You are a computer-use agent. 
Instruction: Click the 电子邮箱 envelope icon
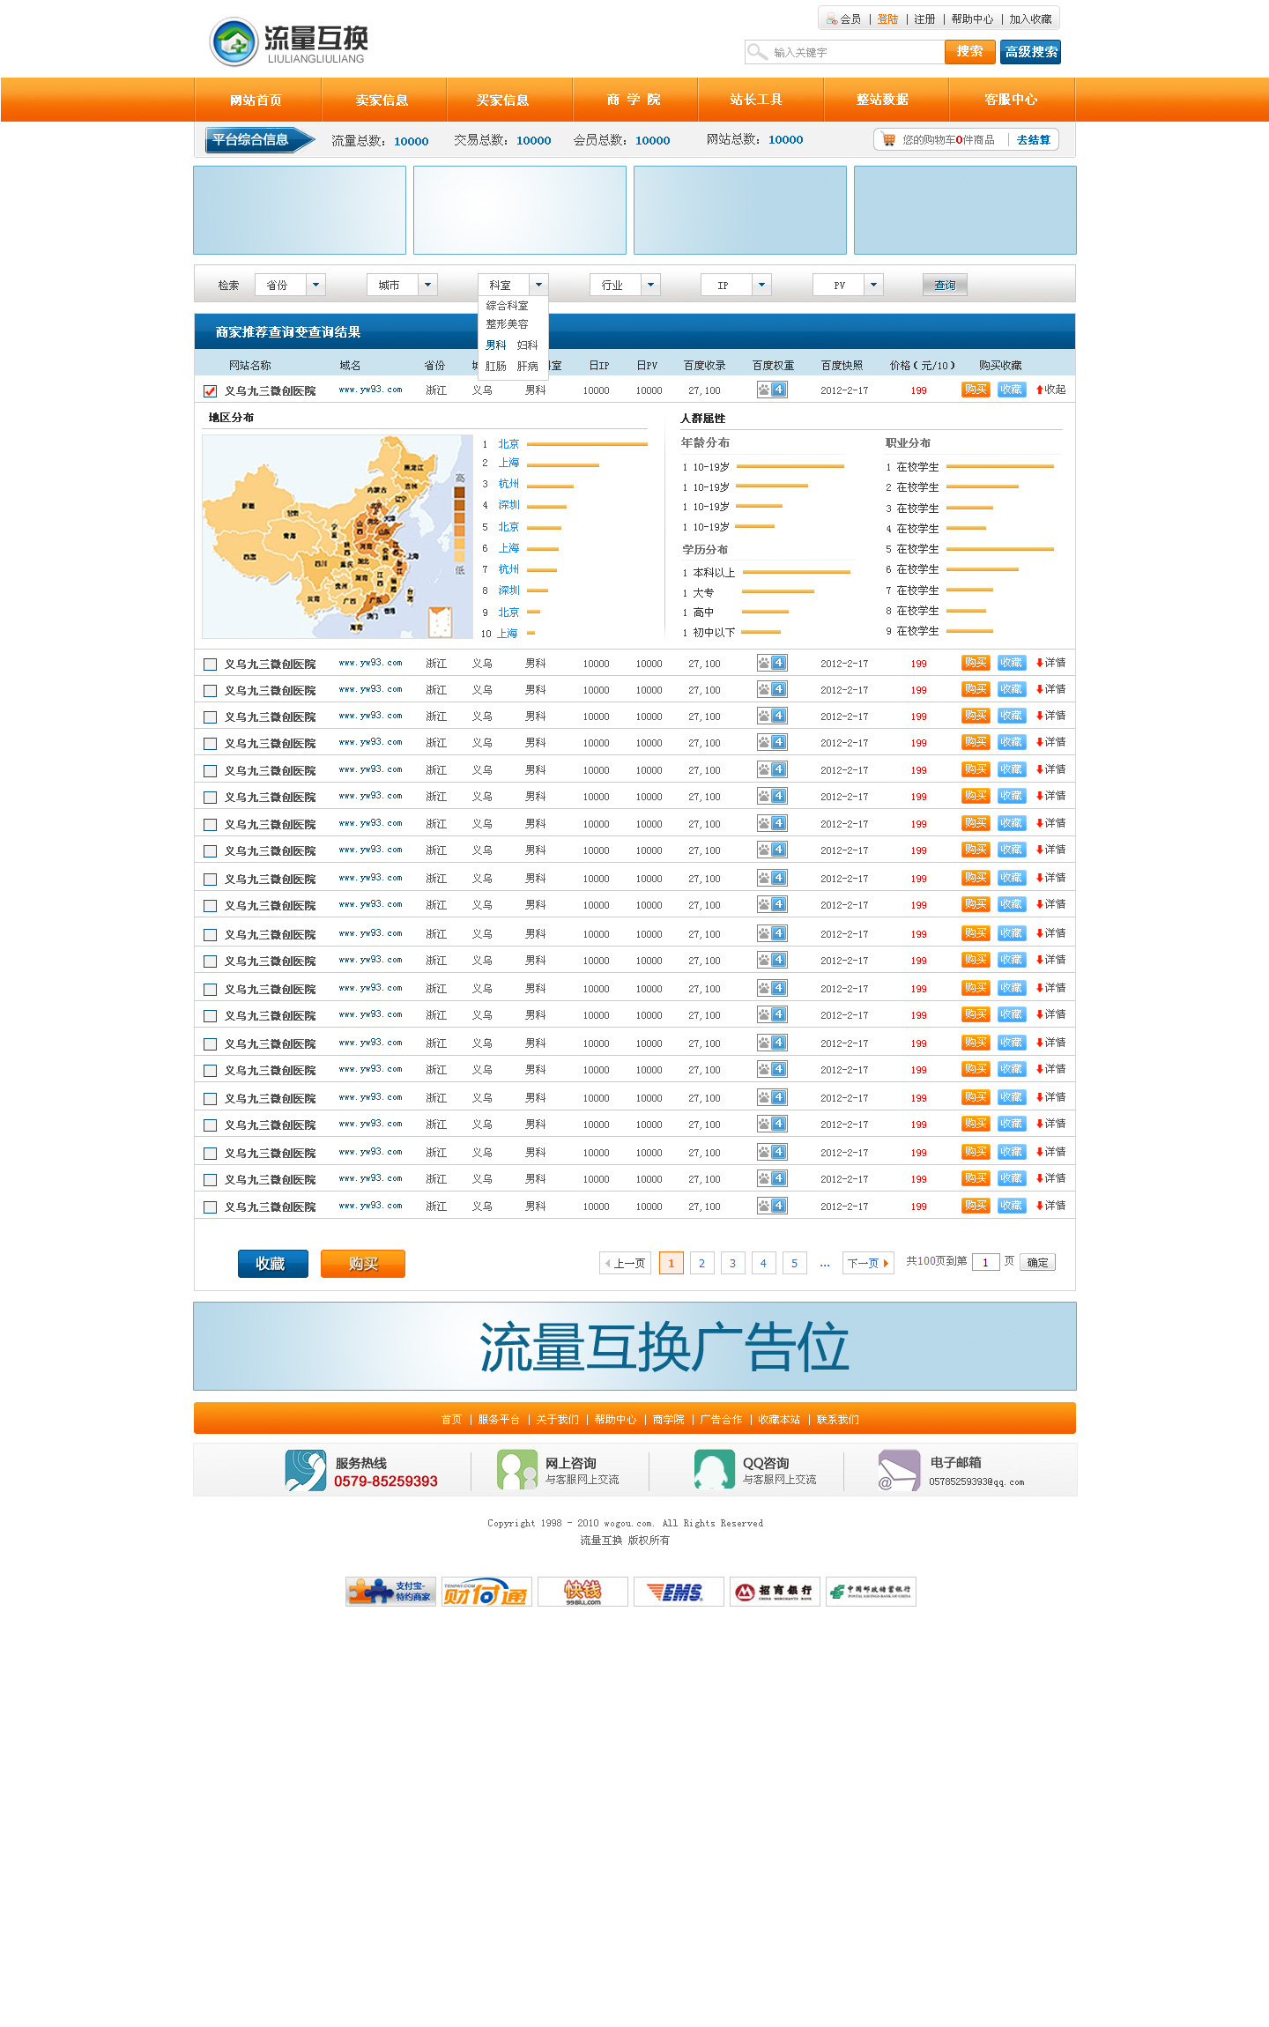[898, 1470]
